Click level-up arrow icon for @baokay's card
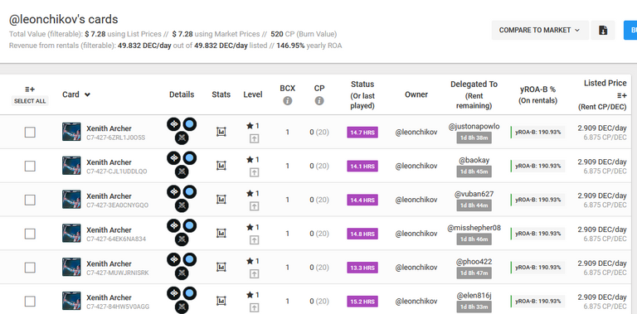637x314 pixels. pos(254,172)
